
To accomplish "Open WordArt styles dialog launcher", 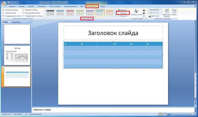I will pyautogui.click(x=146, y=19).
